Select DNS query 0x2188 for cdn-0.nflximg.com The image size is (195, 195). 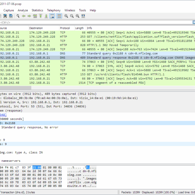(97, 54)
